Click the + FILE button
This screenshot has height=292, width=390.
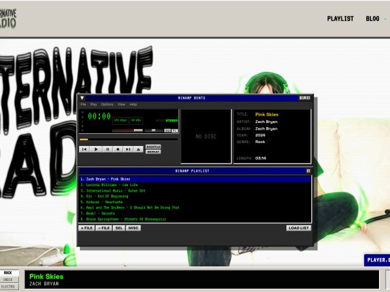tap(87, 228)
